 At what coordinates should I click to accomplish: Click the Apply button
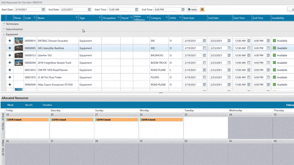pyautogui.click(x=192, y=9)
